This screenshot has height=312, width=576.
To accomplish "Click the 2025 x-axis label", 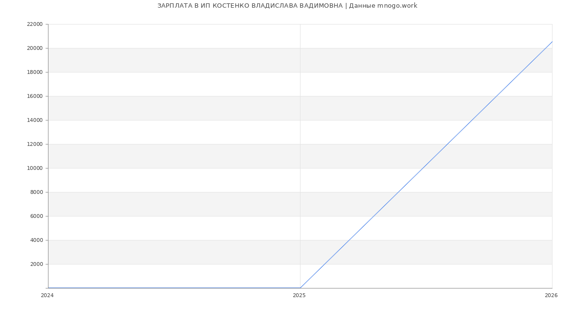I will point(299,296).
